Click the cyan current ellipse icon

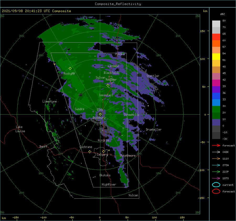point(216,185)
